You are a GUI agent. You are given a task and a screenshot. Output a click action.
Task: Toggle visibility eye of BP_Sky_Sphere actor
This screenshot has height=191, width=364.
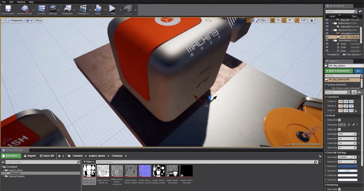pyautogui.click(x=327, y=37)
